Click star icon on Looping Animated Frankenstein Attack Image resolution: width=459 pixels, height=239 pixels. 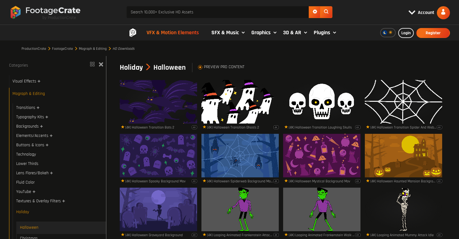pos(204,235)
